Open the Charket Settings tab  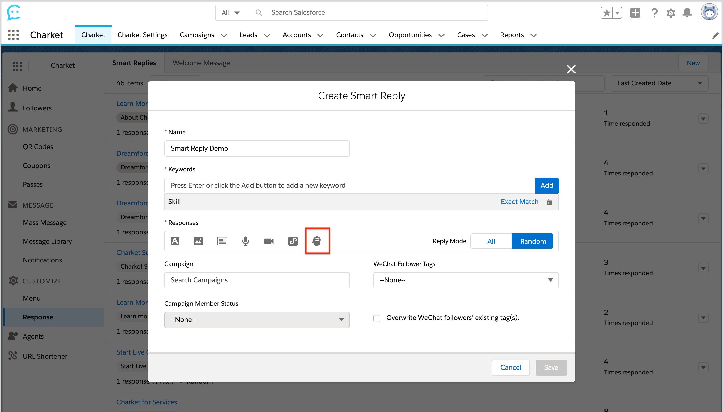click(x=142, y=35)
